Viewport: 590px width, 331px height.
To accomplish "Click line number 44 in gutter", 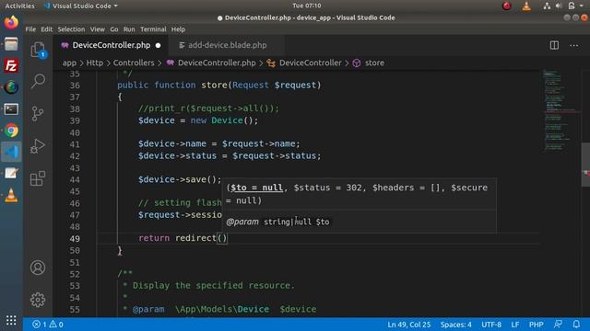I will [x=75, y=180].
